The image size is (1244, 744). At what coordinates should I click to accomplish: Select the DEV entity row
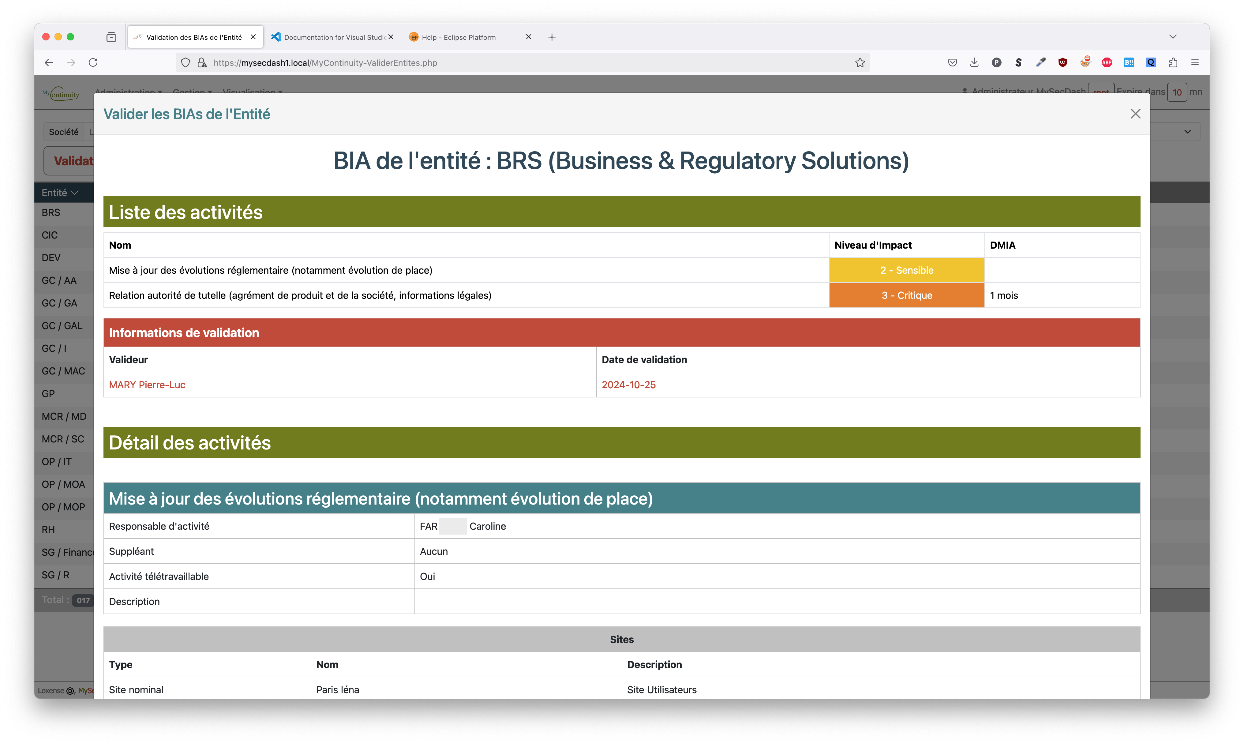click(x=64, y=258)
